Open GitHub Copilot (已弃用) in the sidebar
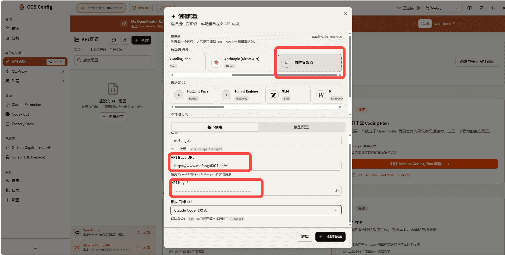Image resolution: width=505 pixels, height=255 pixels. (35, 147)
